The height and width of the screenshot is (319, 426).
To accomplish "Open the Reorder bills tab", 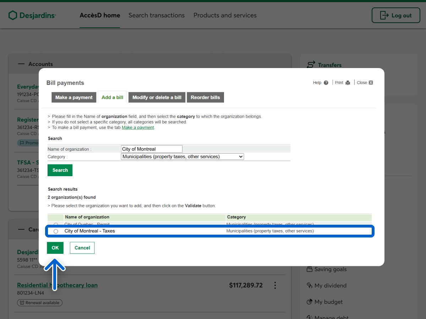I will (205, 97).
